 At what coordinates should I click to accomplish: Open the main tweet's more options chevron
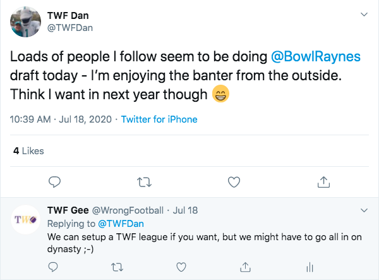pos(364,13)
